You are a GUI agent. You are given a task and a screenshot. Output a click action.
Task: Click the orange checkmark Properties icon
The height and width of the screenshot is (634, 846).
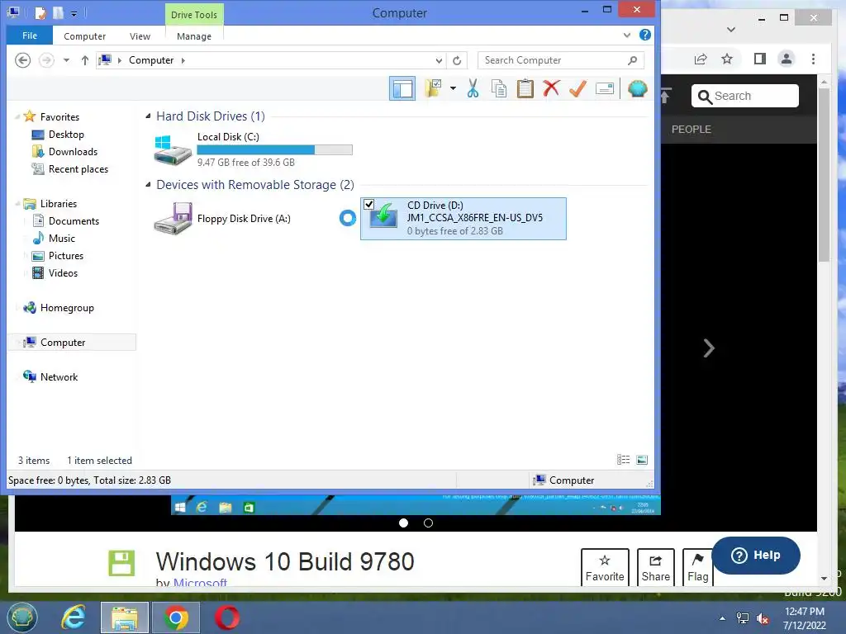[x=577, y=88]
